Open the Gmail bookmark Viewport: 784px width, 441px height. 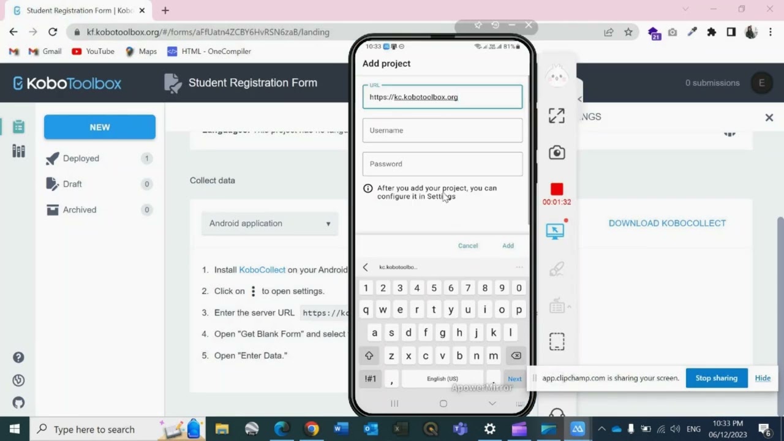click(44, 51)
